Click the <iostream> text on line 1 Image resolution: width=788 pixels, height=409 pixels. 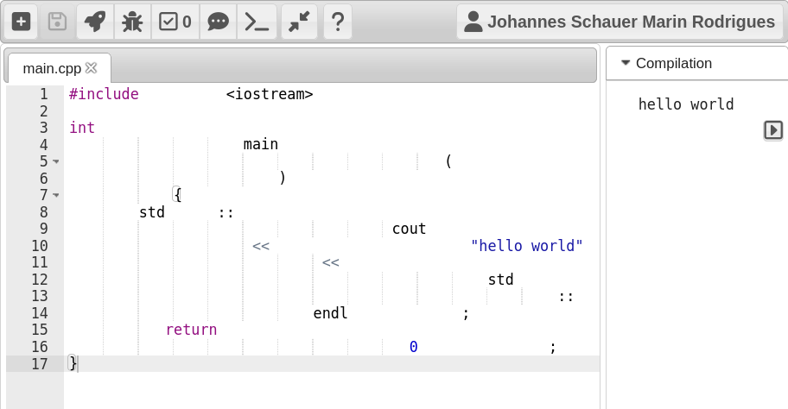270,94
